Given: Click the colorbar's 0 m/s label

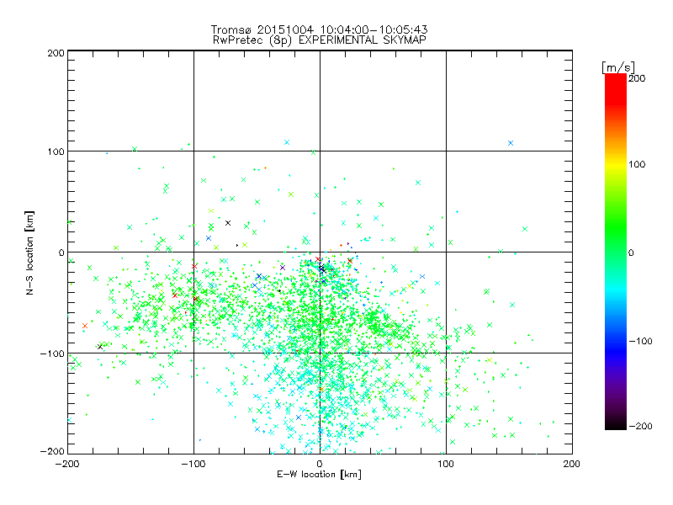Looking at the screenshot, I should pyautogui.click(x=631, y=252).
